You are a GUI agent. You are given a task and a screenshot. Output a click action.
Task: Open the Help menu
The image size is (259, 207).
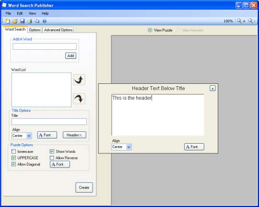click(45, 13)
